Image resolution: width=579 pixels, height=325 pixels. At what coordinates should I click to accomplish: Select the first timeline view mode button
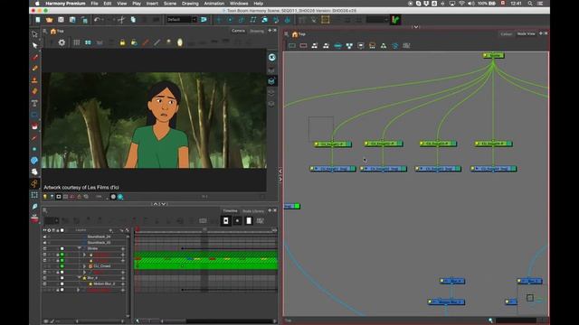point(226,220)
